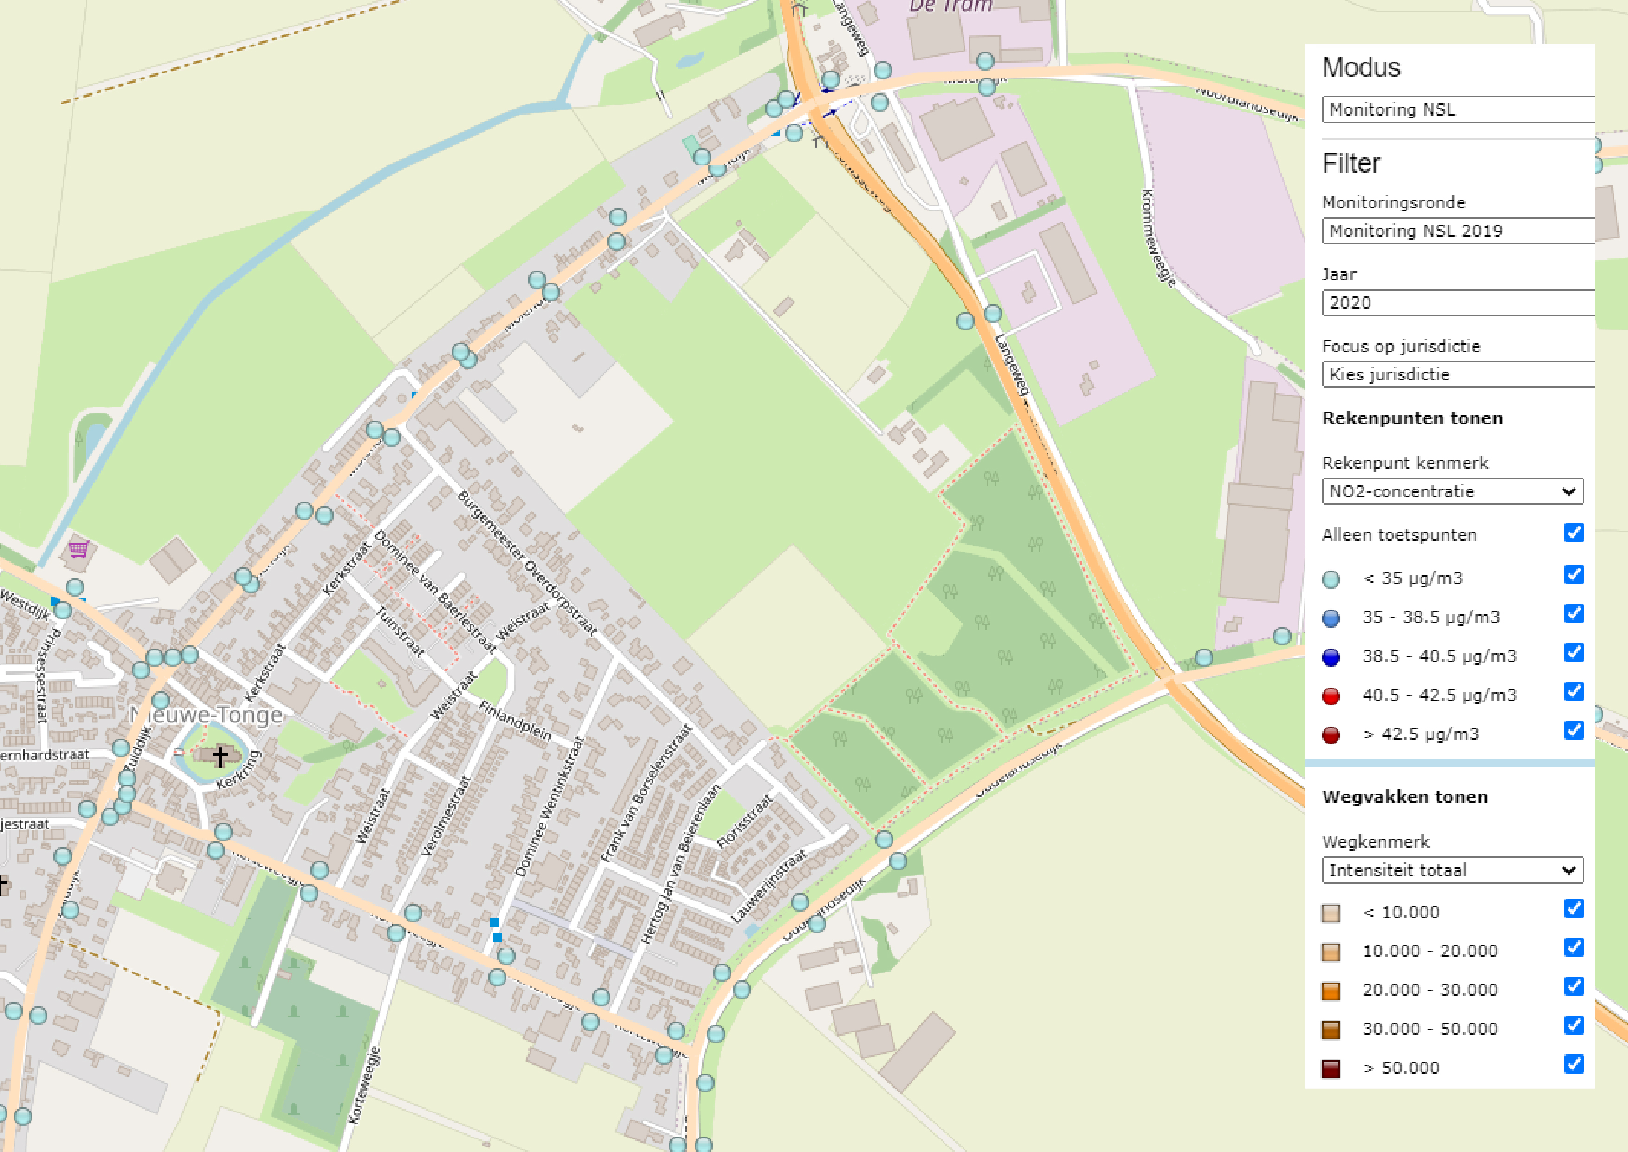Uncheck the > 42.5 µg/m3 checkbox
The height and width of the screenshot is (1152, 1628).
(1573, 731)
